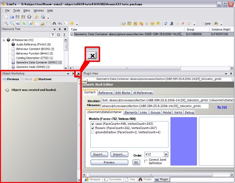Click the binoculars Finder toolbar icon

[x=54, y=23]
